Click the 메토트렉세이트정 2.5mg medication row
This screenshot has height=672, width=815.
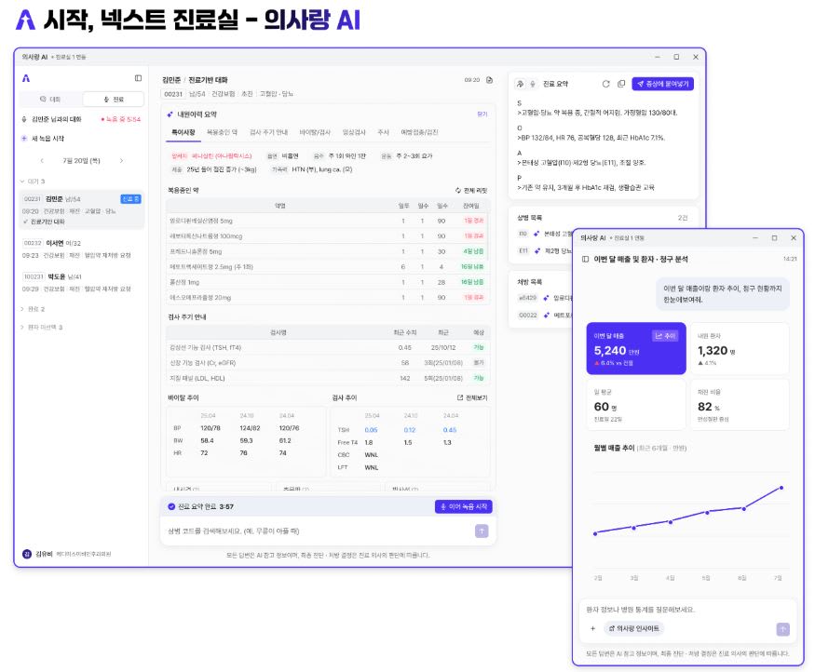[328, 267]
